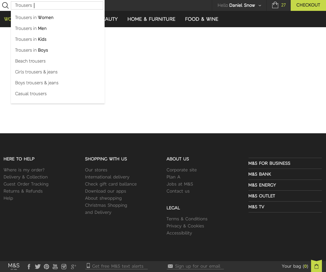
Task: Select suggestion Beach trousers
Action: [x=30, y=61]
